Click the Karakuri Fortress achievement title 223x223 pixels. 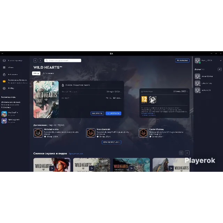pos(156,129)
